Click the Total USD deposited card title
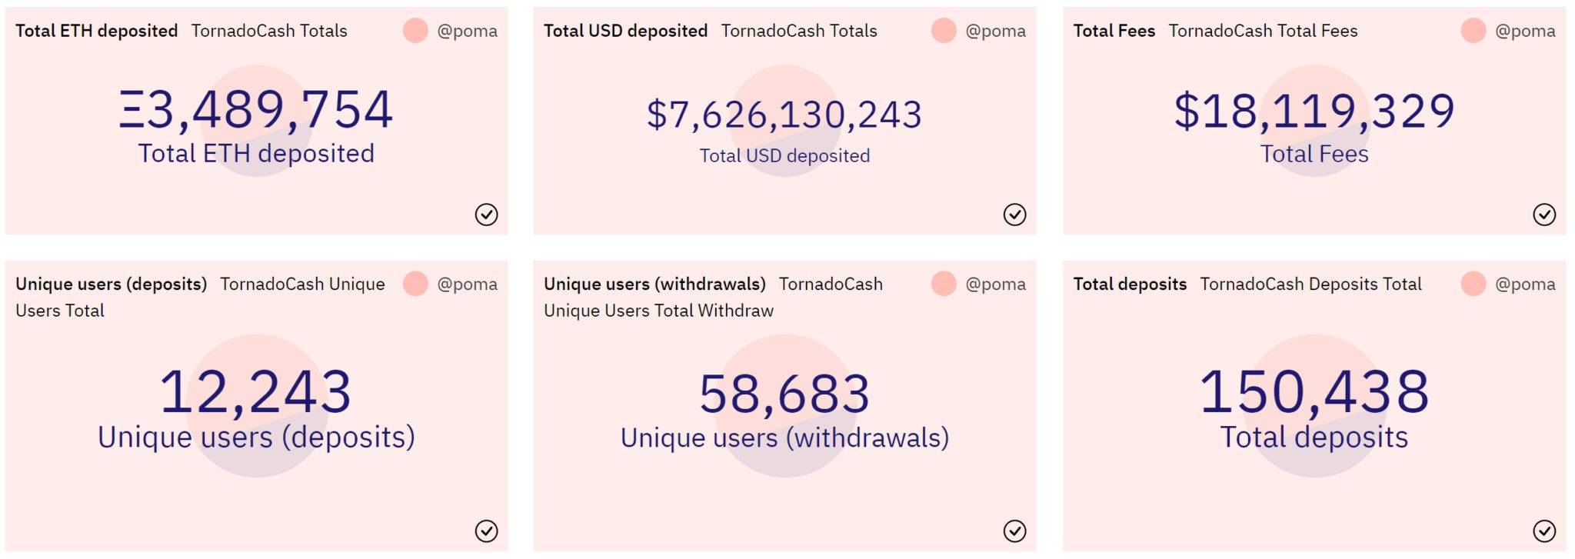Image resolution: width=1575 pixels, height=559 pixels. (625, 31)
